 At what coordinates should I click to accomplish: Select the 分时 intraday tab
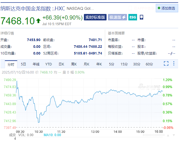[11, 64]
